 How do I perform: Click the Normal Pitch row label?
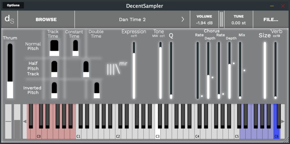(33, 46)
